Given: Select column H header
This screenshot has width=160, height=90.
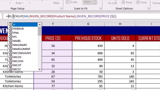Looking at the screenshot, I should pos(120,24).
